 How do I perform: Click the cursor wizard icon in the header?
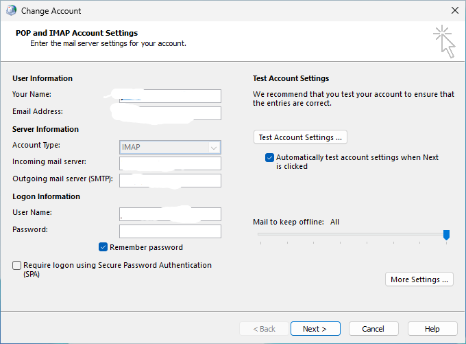tap(443, 41)
